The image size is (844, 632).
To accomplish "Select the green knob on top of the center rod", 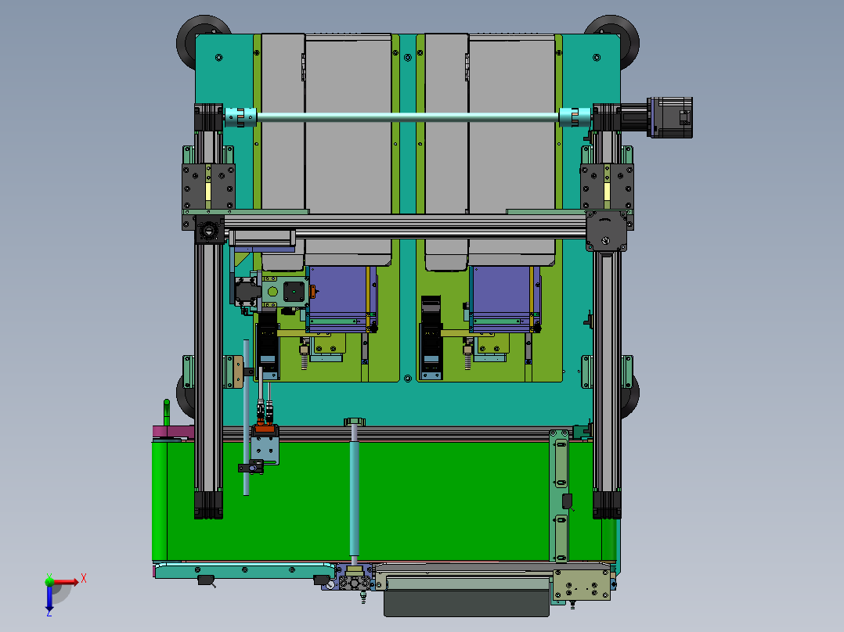I will [x=355, y=421].
